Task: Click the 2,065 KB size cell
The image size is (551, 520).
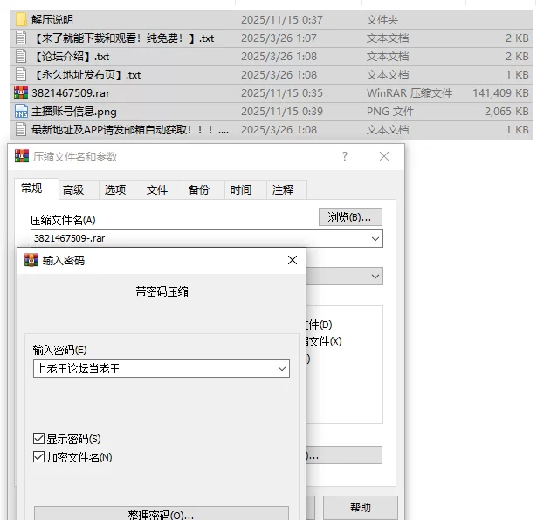Action: [506, 112]
